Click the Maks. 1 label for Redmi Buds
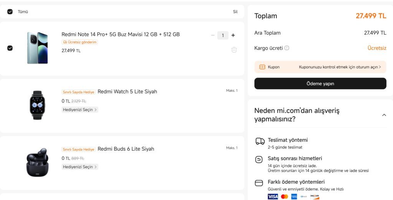Viewport: 393px width, 200px height. [x=231, y=148]
